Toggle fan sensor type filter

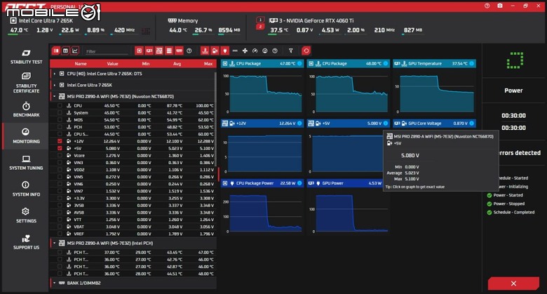click(x=245, y=51)
